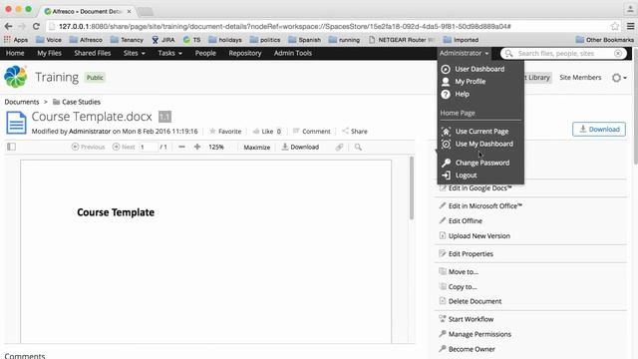
Task: Open the Chrome menu hamburger icon
Action: 630,26
